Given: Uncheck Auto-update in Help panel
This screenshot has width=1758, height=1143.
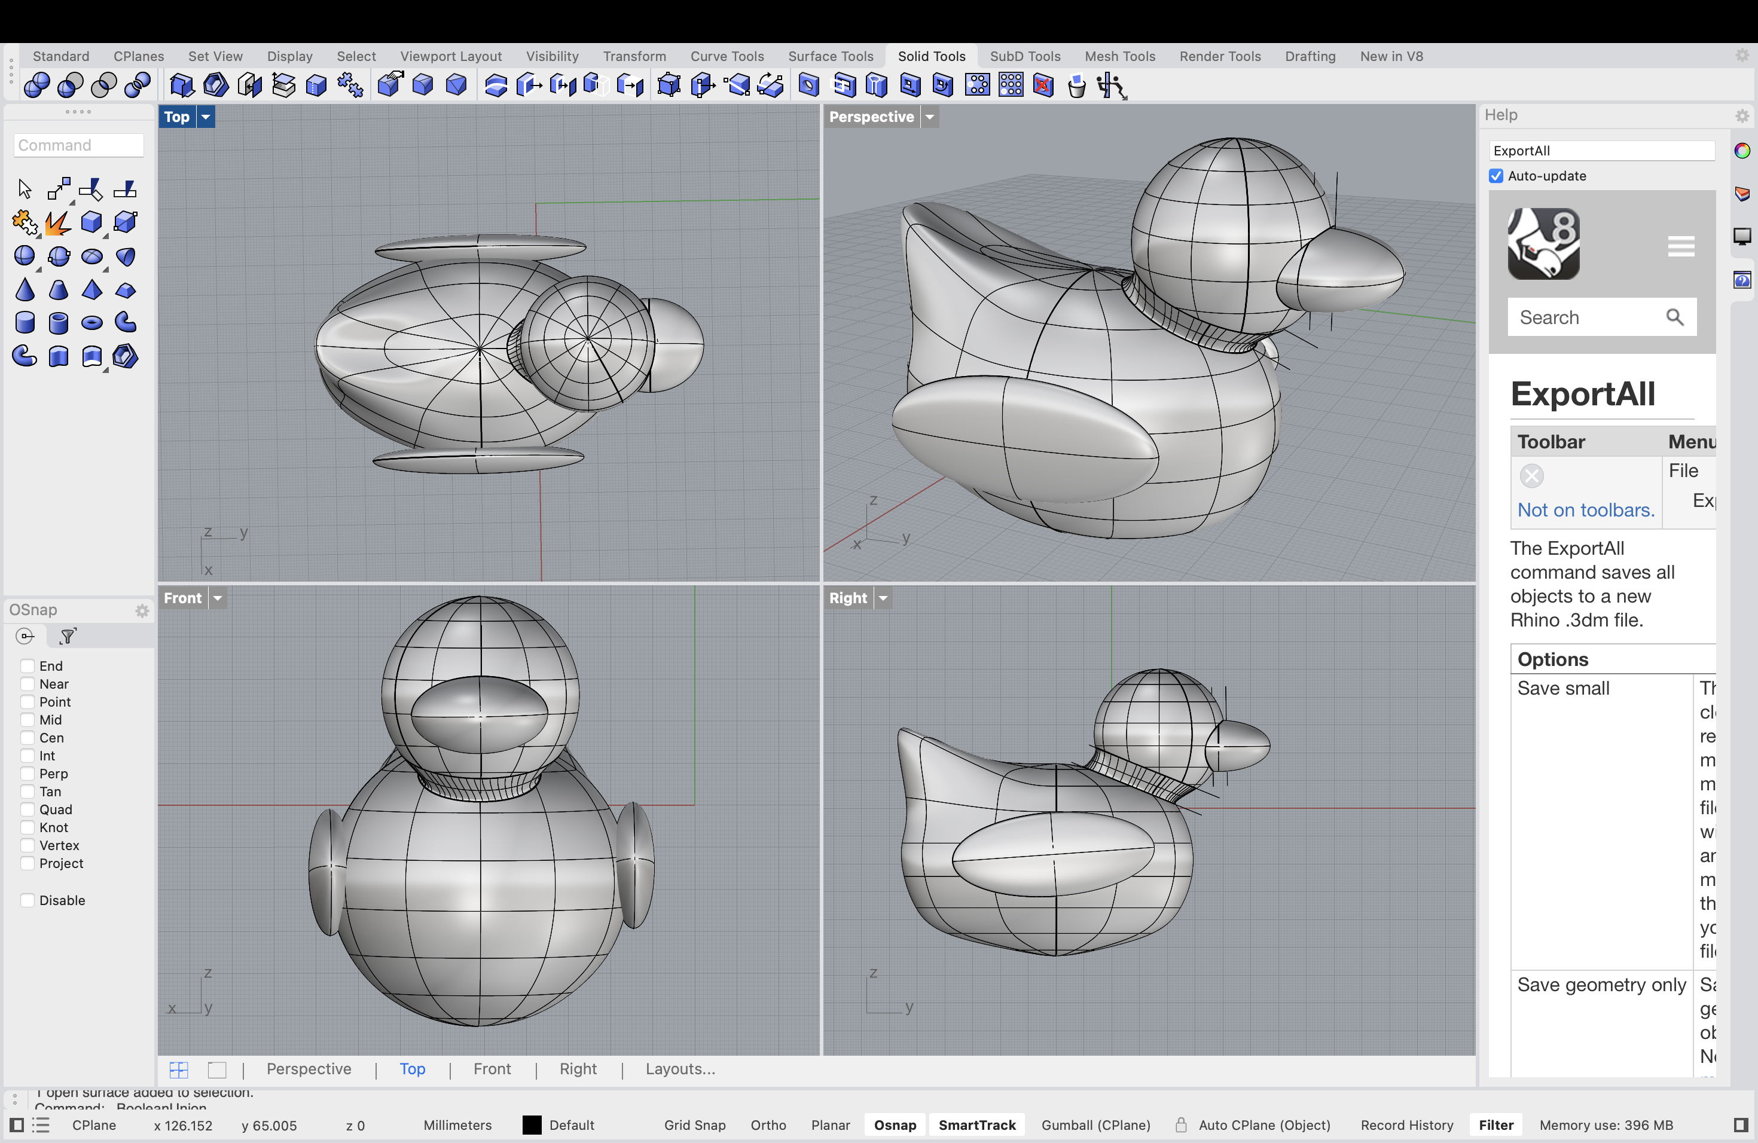Looking at the screenshot, I should pyautogui.click(x=1495, y=176).
